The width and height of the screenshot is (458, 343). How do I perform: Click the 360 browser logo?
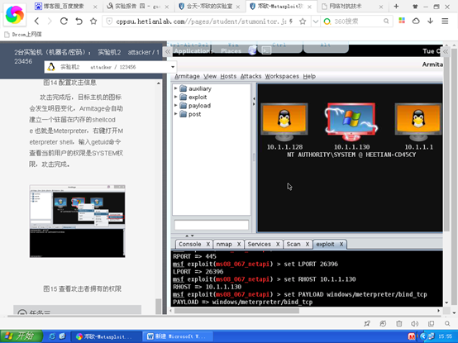[x=14, y=14]
